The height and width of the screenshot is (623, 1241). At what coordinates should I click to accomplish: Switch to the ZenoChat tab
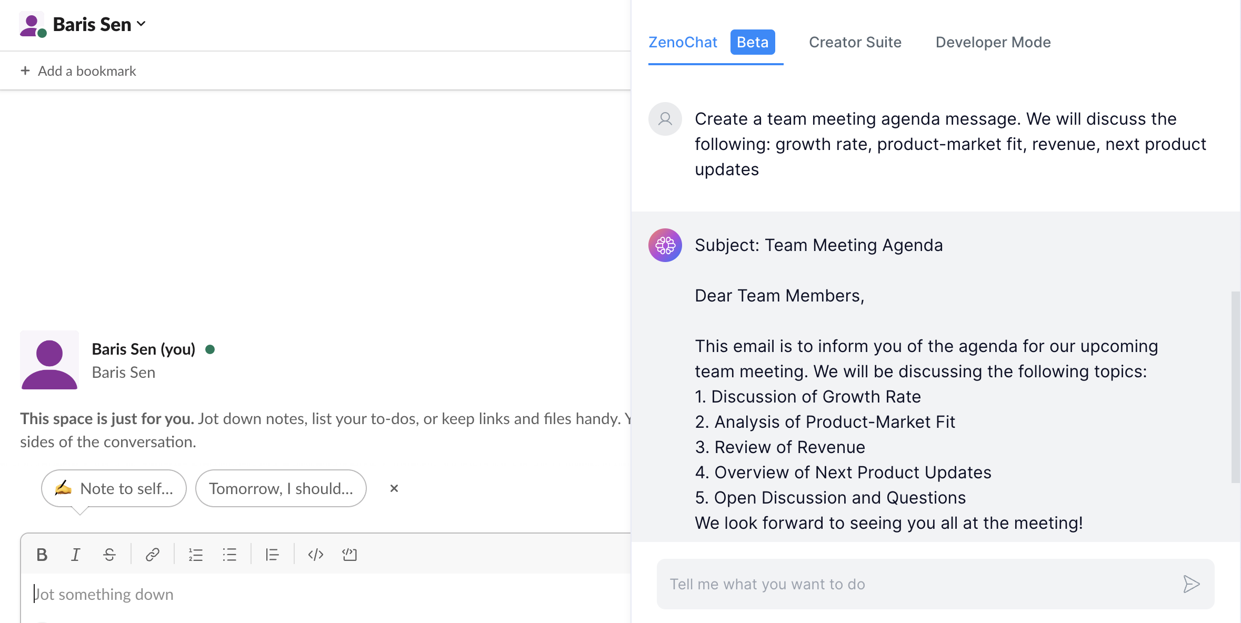(683, 42)
